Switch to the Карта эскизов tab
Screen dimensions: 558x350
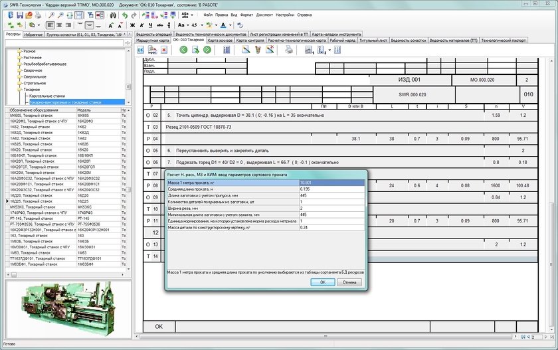click(x=220, y=40)
